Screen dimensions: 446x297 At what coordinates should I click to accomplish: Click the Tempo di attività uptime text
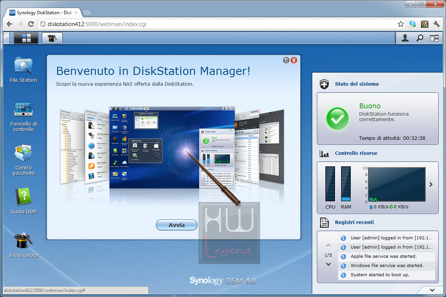(x=392, y=138)
